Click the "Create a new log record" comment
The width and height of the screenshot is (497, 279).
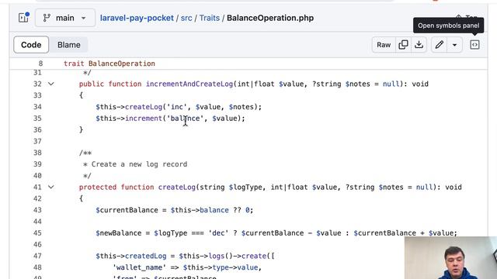point(139,164)
